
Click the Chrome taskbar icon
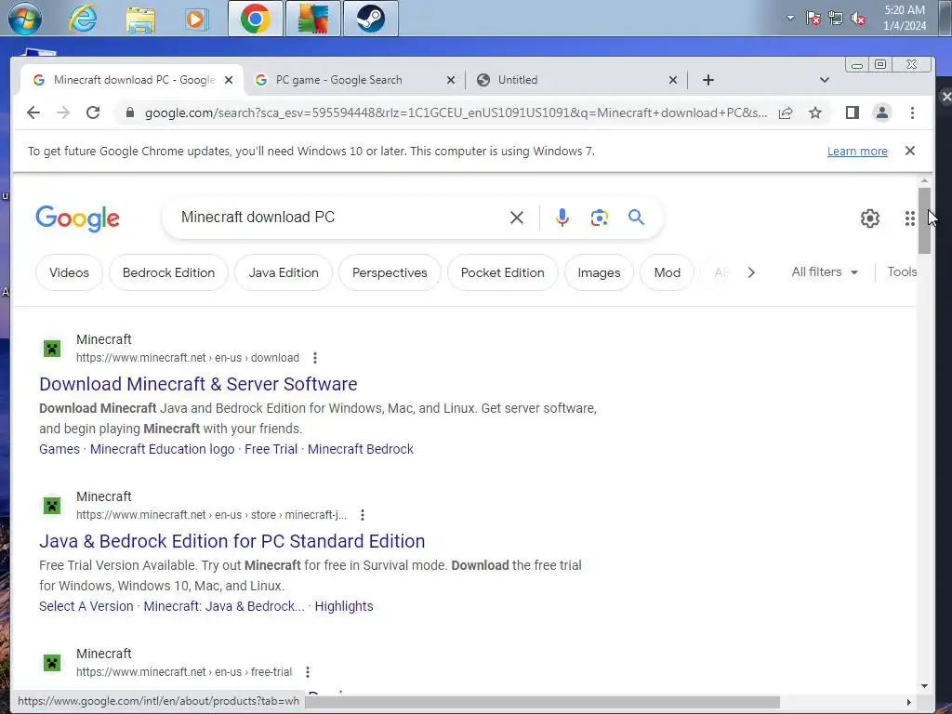pyautogui.click(x=256, y=19)
